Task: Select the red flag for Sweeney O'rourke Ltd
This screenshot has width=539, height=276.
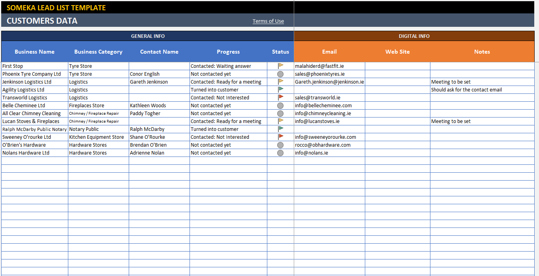Action: click(281, 137)
